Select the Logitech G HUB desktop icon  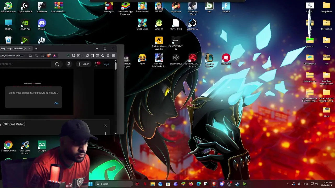25,7
